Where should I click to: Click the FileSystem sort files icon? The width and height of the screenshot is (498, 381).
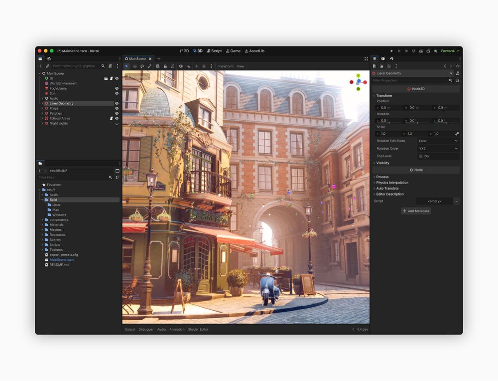118,178
